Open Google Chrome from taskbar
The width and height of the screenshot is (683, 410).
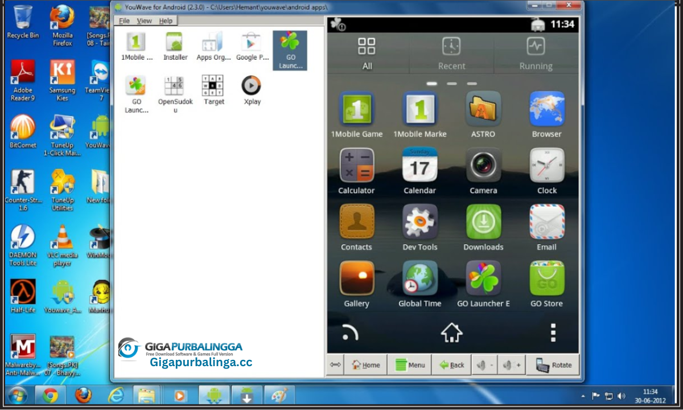coord(50,395)
